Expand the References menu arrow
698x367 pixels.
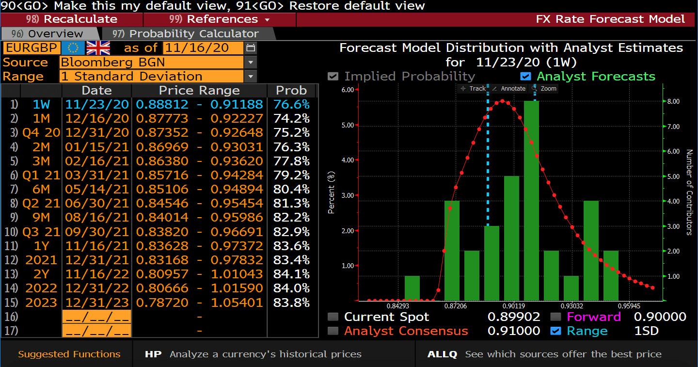267,20
